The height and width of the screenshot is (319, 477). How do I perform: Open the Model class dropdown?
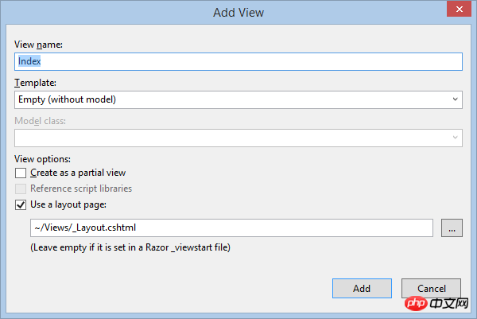click(x=238, y=138)
